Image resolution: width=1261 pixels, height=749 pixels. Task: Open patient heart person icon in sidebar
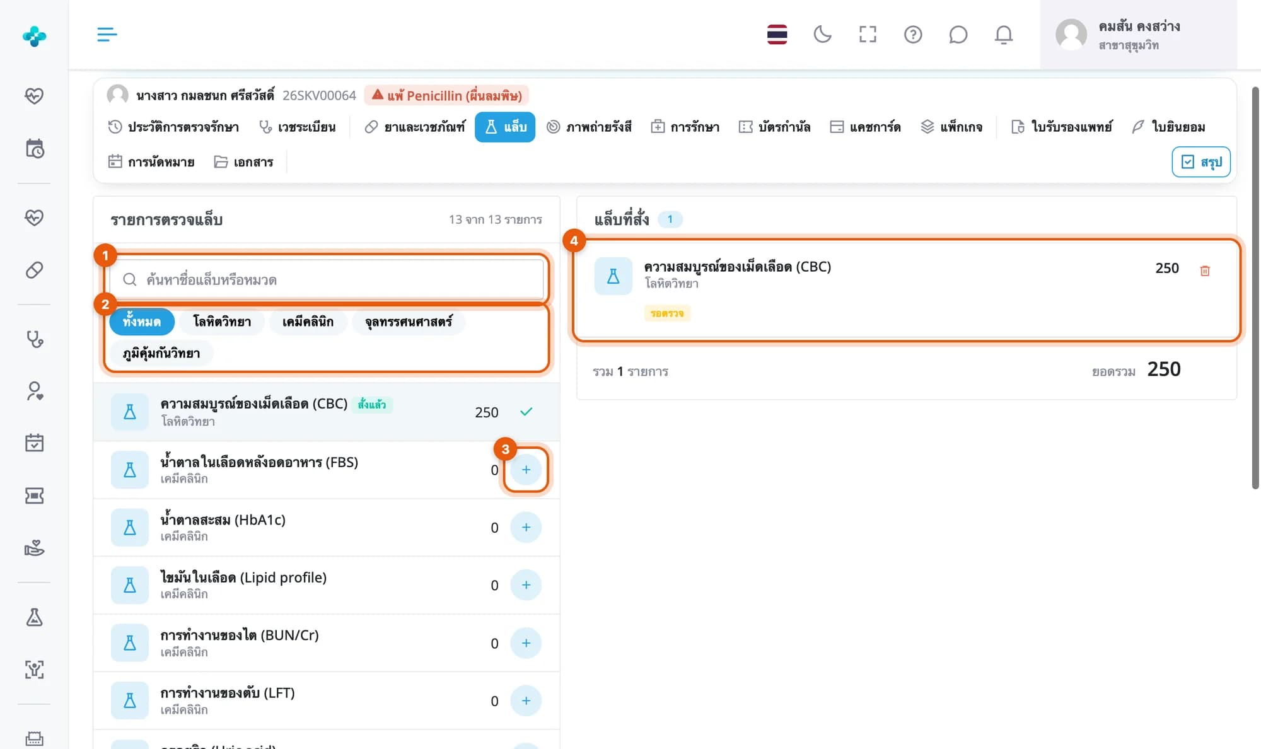pyautogui.click(x=34, y=391)
